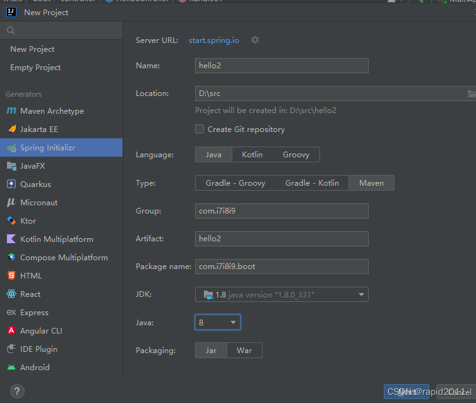Select Quarkus generator label
476x403 pixels.
point(35,184)
